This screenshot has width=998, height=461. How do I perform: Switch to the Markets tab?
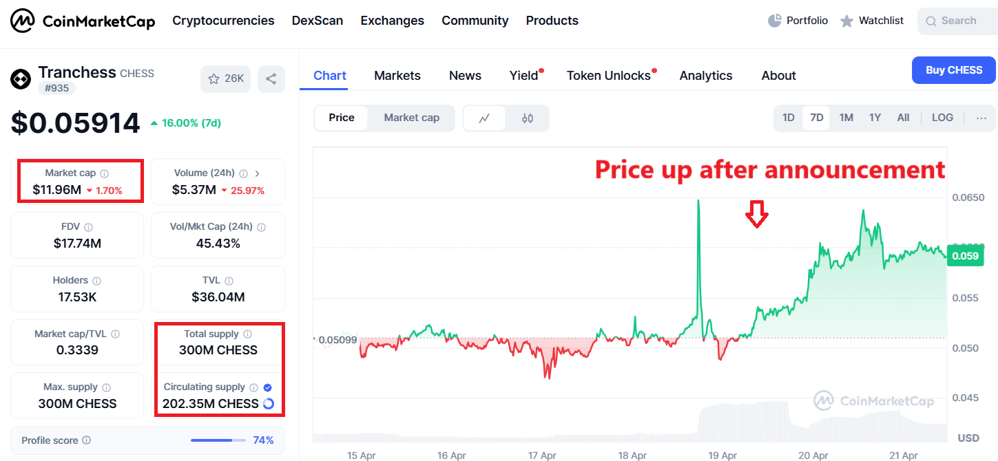(397, 76)
